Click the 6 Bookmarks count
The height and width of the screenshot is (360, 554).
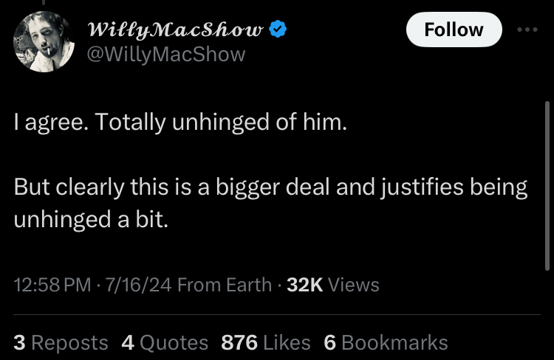[386, 343]
